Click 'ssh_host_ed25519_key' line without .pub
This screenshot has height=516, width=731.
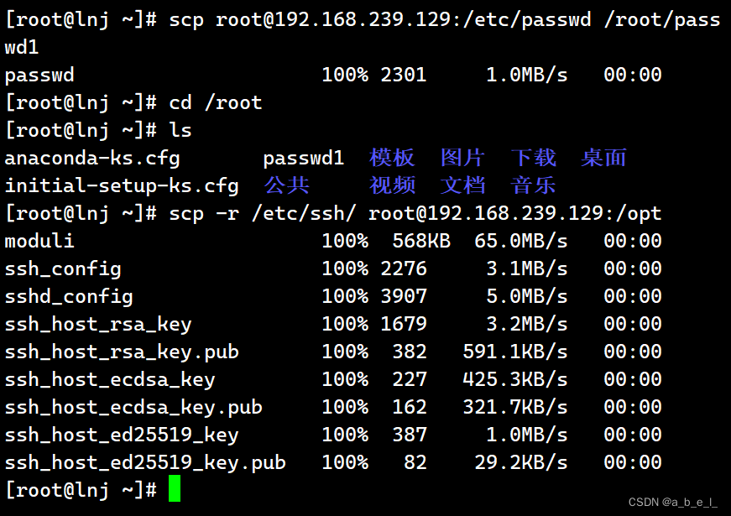pos(122,435)
